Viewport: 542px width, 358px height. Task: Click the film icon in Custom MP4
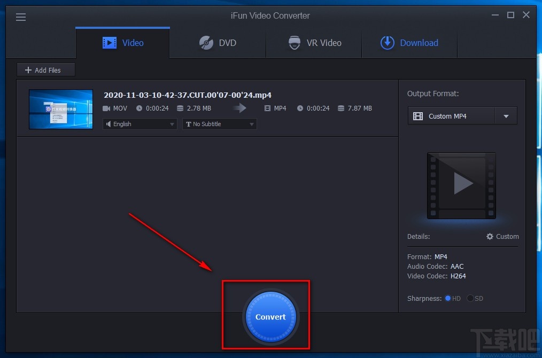[x=418, y=116]
